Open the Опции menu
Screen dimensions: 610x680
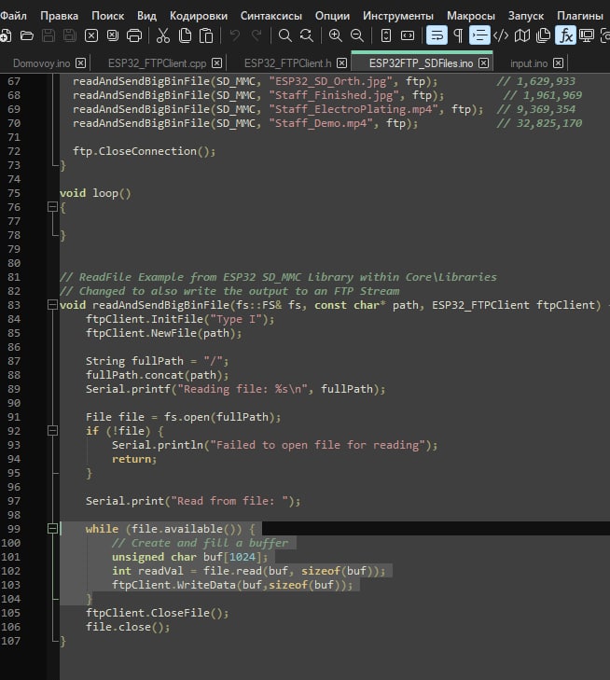(x=332, y=16)
